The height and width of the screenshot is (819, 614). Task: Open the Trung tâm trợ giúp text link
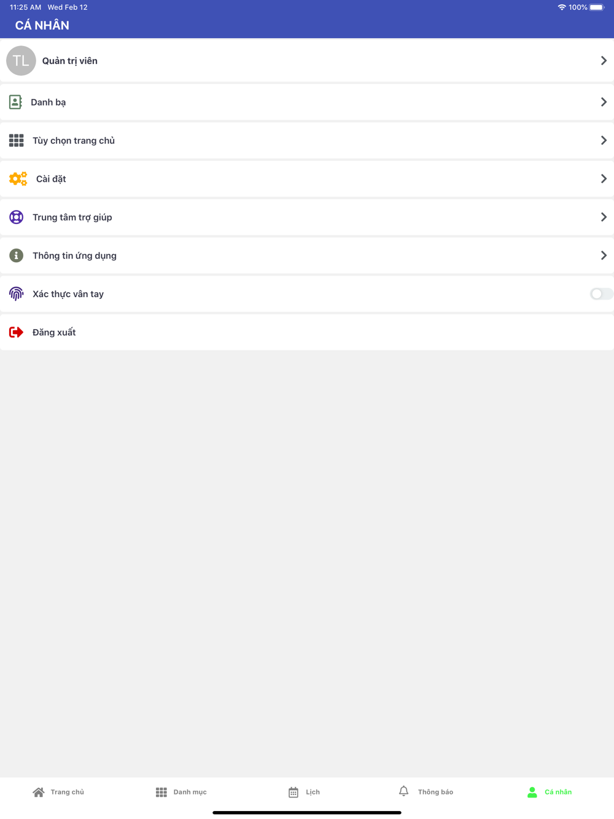tap(72, 217)
